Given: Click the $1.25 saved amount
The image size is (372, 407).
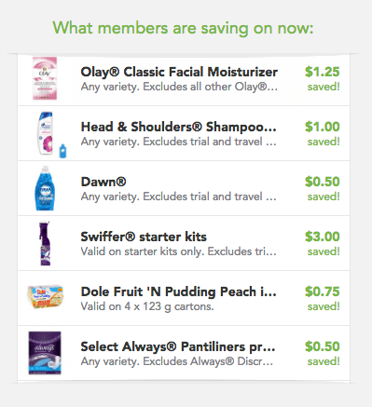Looking at the screenshot, I should 323,72.
